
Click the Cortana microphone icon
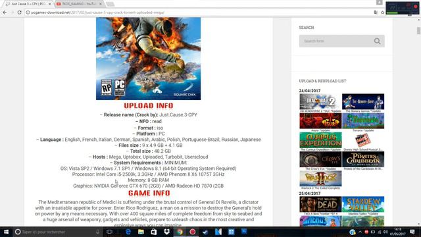(x=98, y=232)
